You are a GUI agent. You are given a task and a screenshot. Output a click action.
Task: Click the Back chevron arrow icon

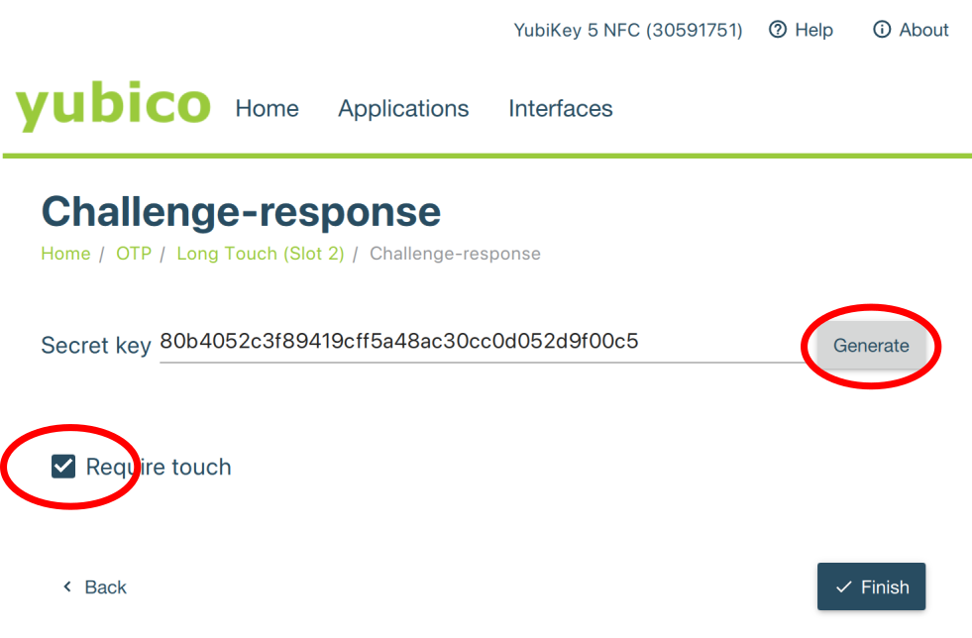(x=67, y=587)
